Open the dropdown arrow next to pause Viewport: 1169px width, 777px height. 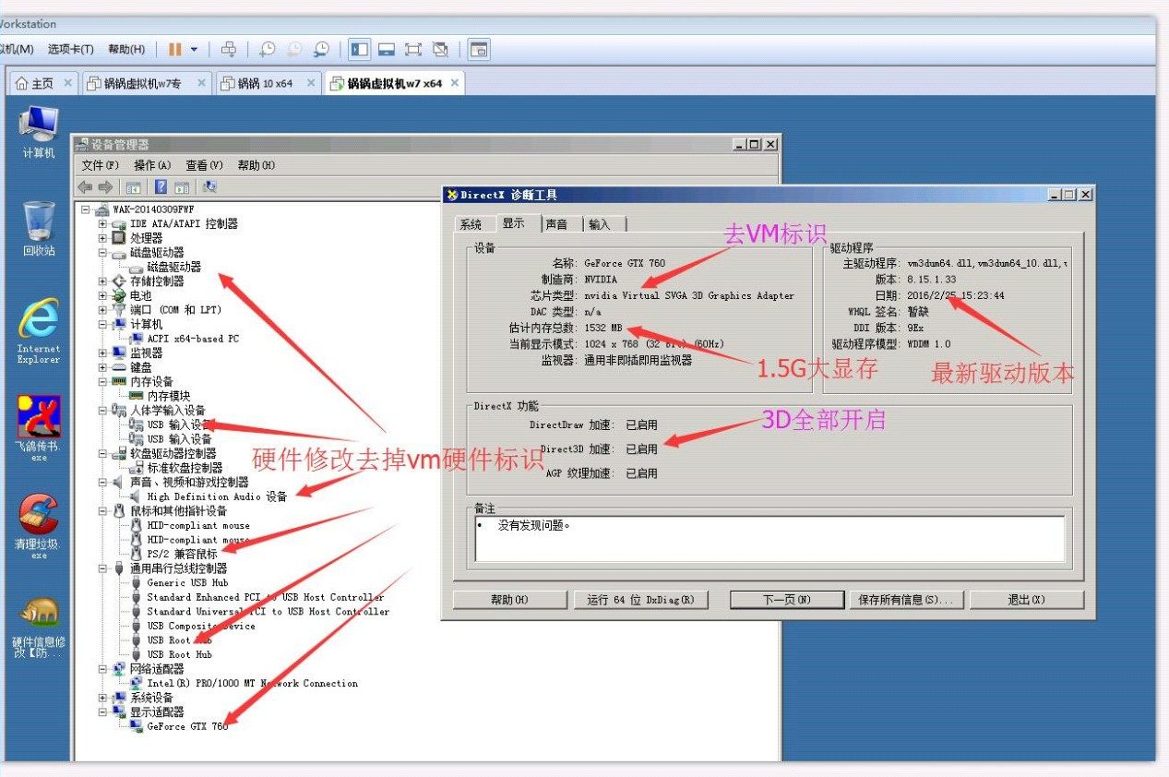194,49
